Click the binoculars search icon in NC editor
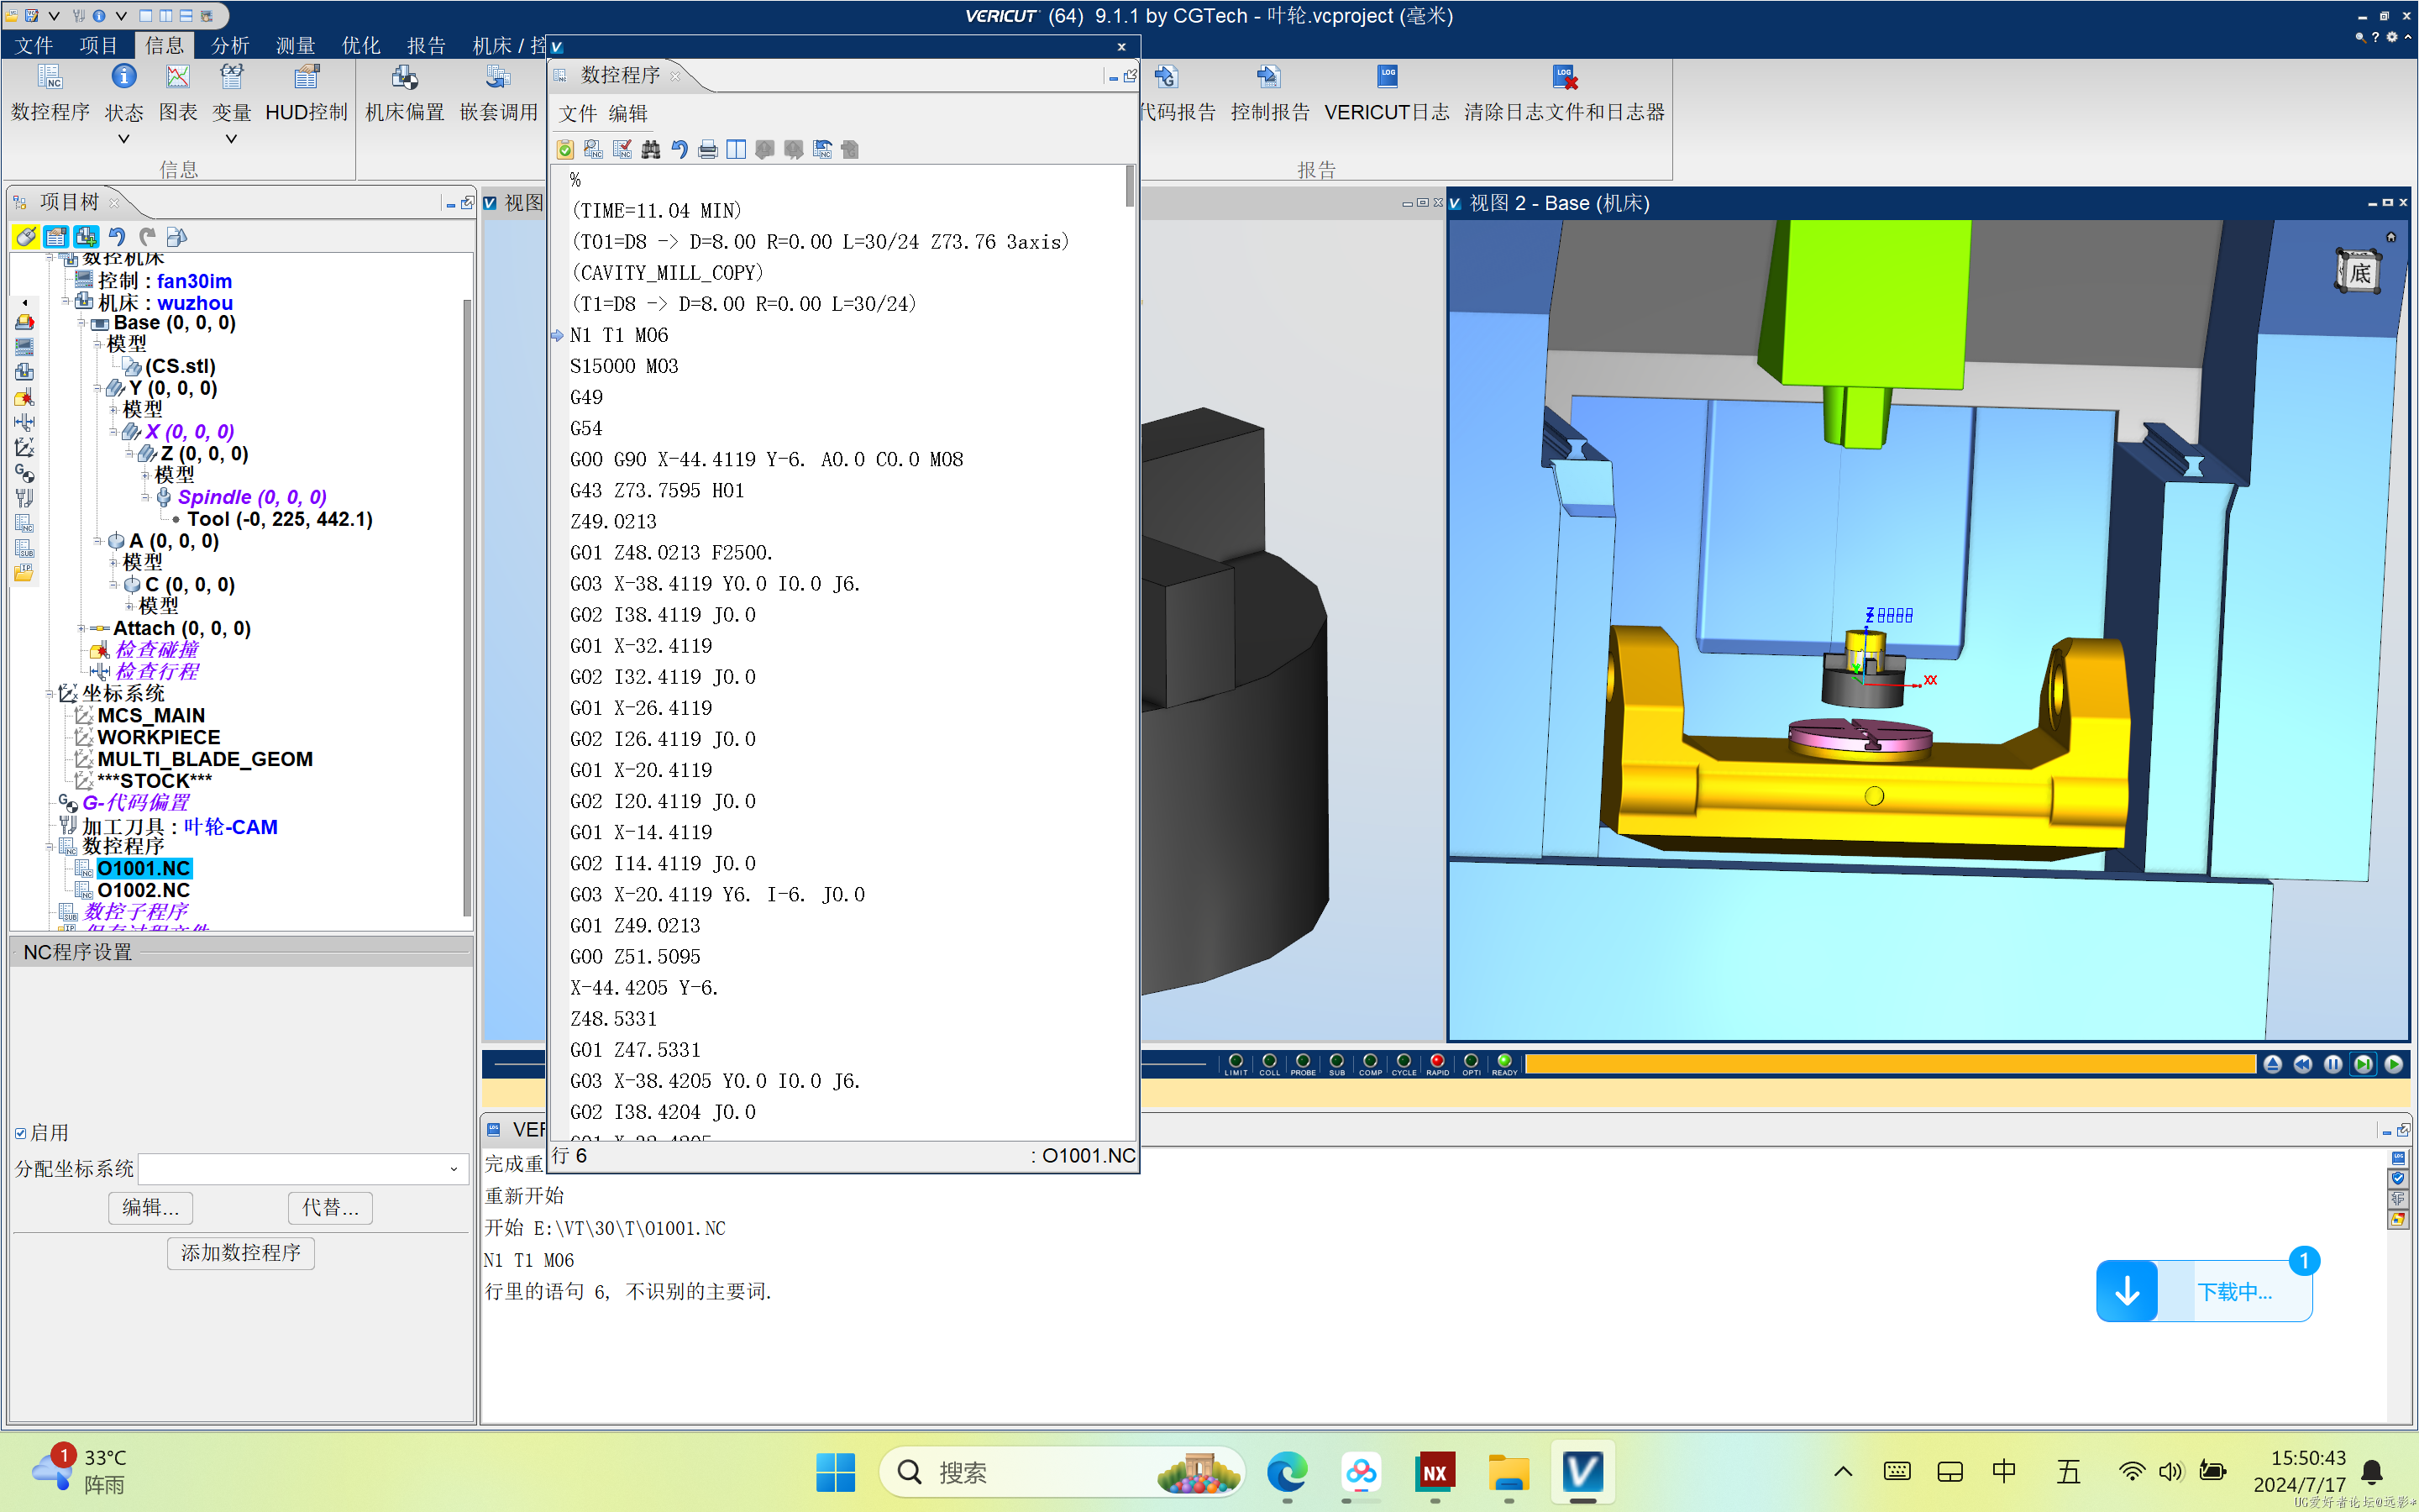This screenshot has height=1512, width=2419. [651, 150]
